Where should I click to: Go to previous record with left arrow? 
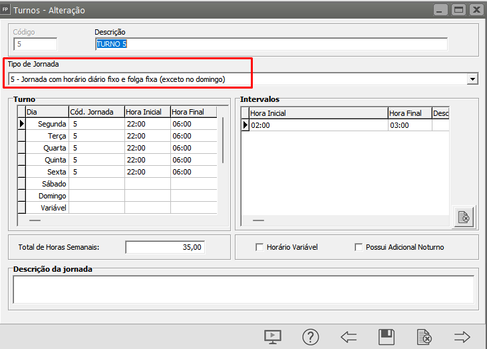[x=349, y=337]
